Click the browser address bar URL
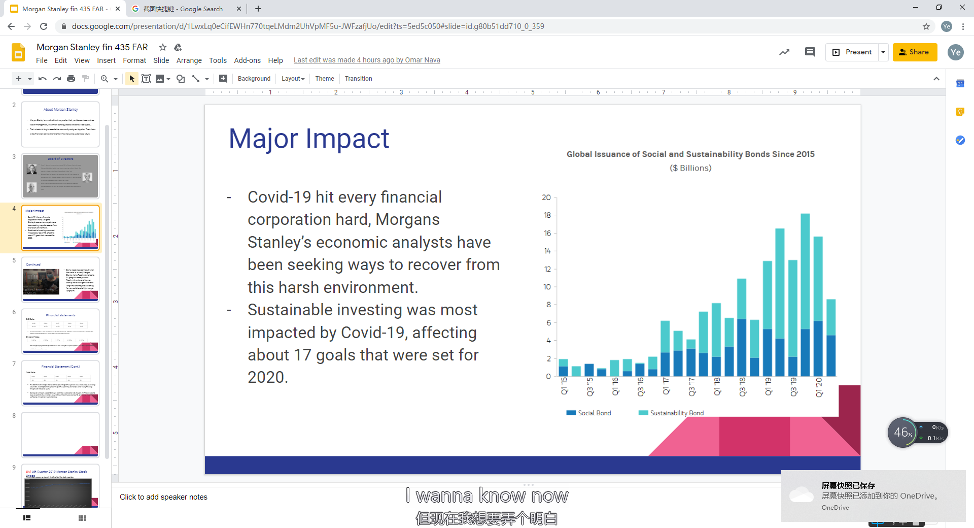 (308, 26)
